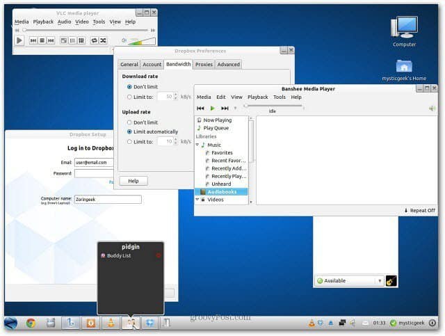Screen dimensions: 445x336
Task: Click Computer name field containing Zoringeek
Action: 108,200
